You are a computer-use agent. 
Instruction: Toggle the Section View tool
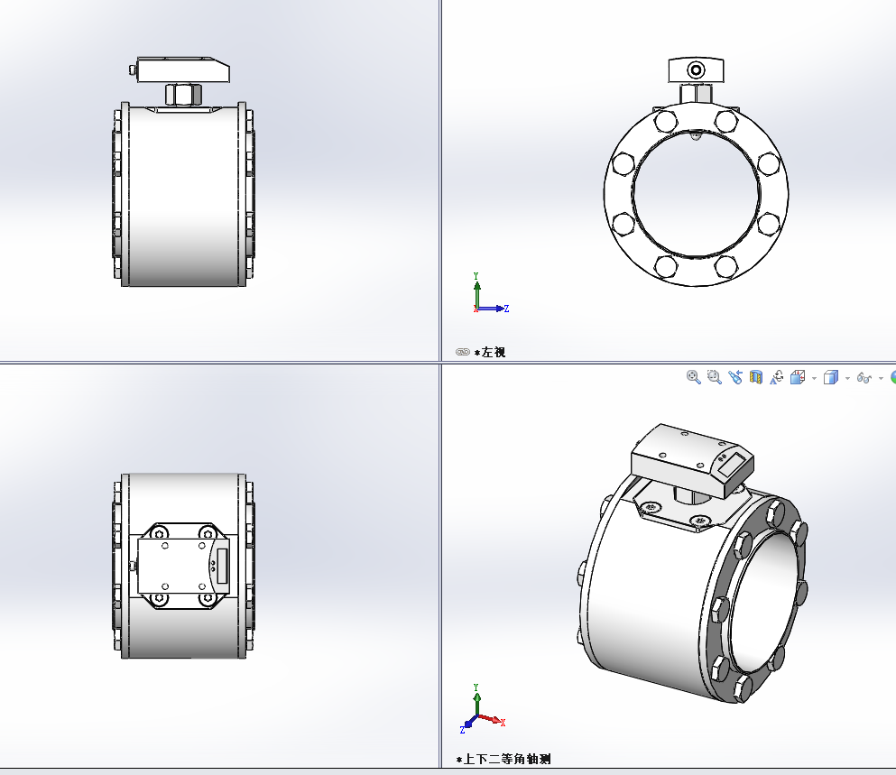click(x=756, y=378)
